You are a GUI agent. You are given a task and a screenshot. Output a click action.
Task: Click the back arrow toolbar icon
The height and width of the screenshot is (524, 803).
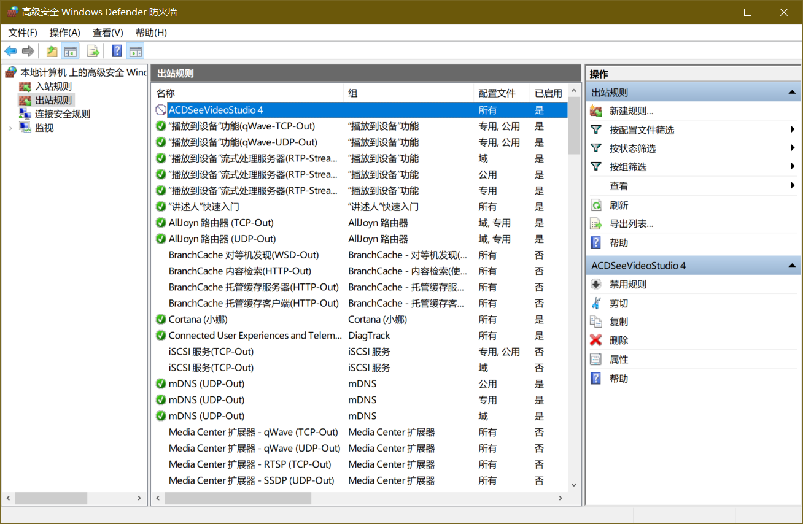[x=10, y=51]
